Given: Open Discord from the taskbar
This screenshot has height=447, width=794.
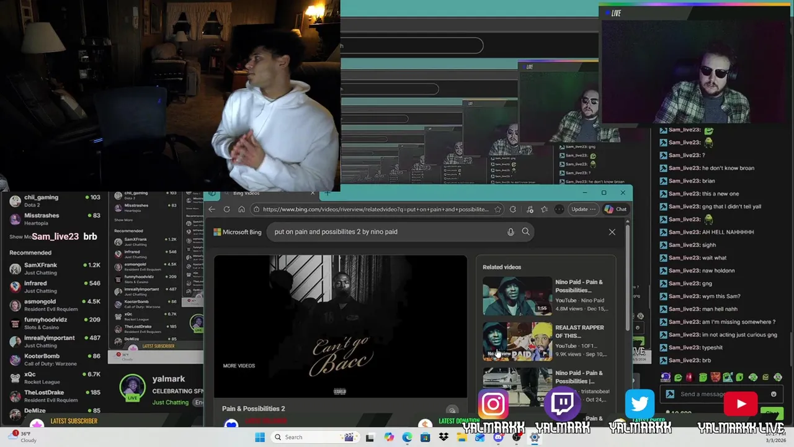Looking at the screenshot, I should click(x=498, y=437).
